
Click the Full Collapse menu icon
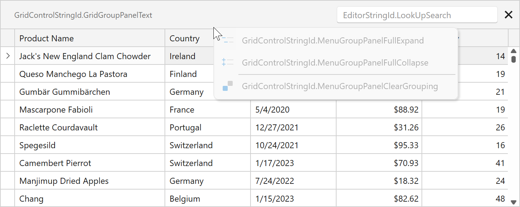228,63
